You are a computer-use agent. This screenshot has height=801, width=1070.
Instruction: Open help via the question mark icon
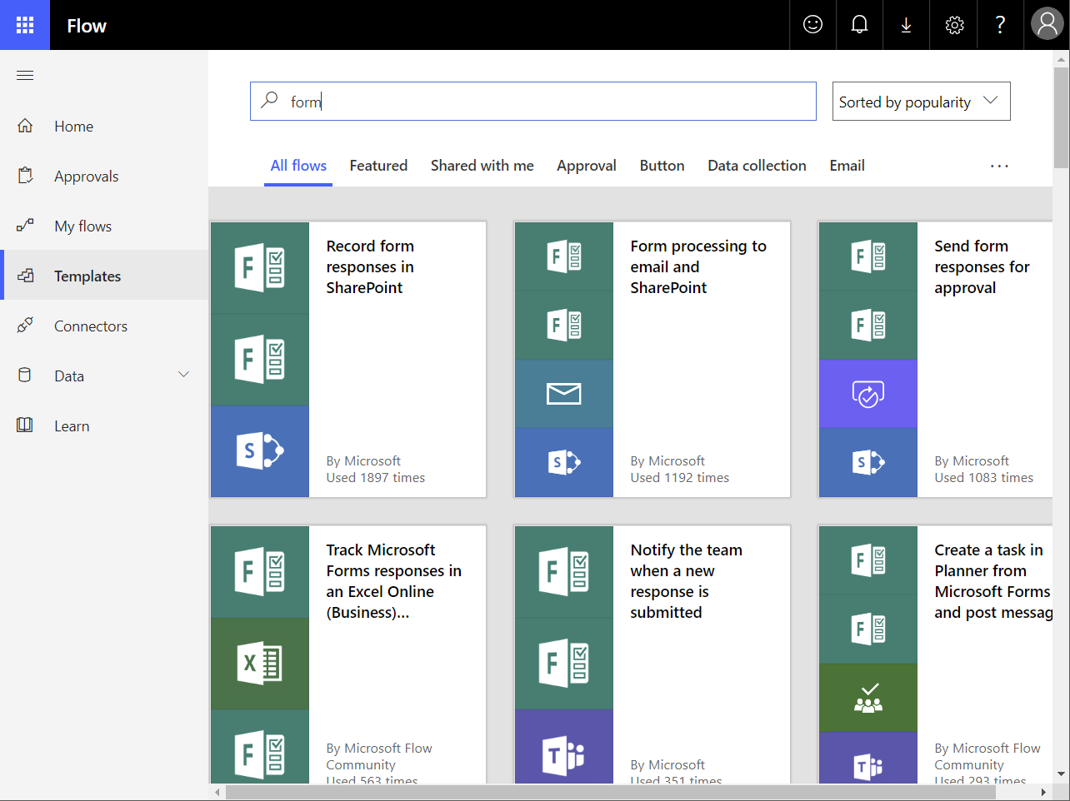[x=999, y=25]
